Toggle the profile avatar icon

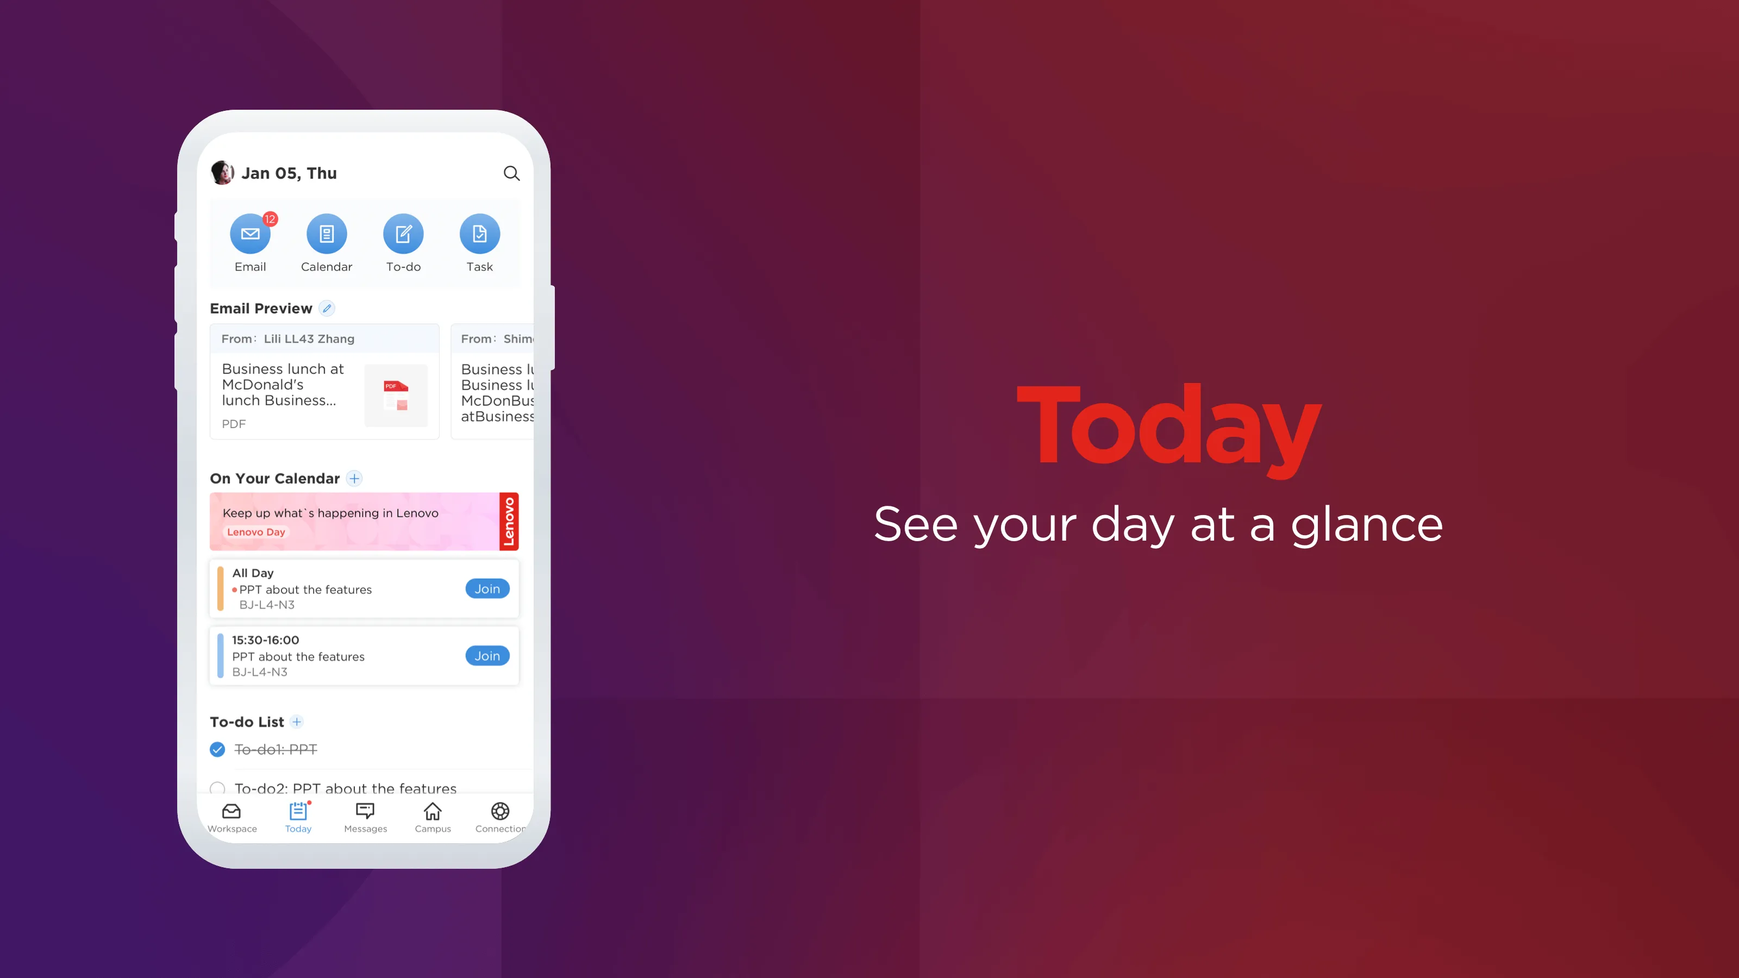point(221,172)
